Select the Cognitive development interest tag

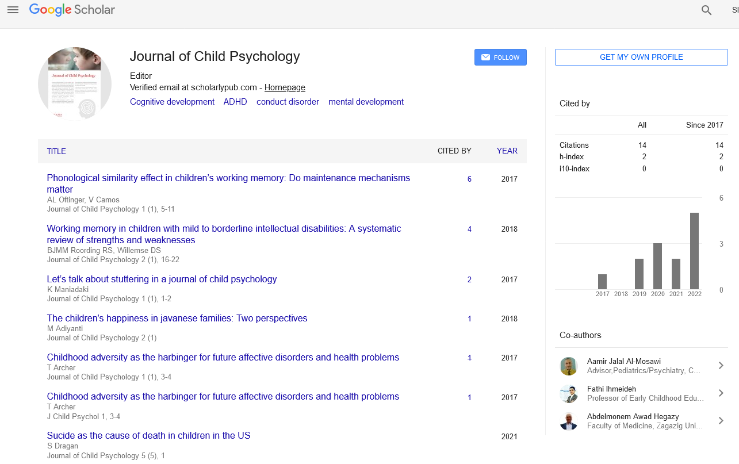[x=172, y=102]
